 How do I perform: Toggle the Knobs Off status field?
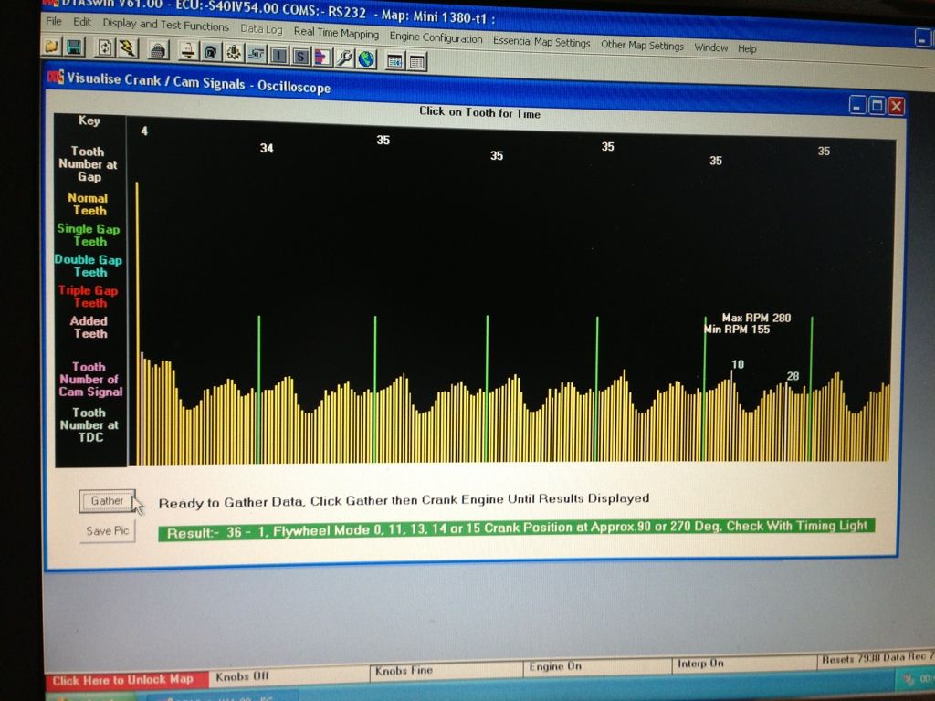click(242, 677)
